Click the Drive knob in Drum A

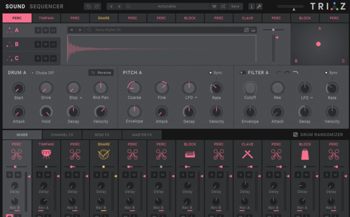(46, 88)
